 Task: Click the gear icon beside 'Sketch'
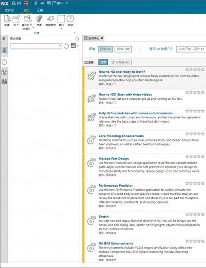tap(91, 221)
